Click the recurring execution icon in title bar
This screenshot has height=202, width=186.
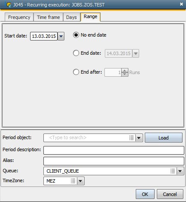[x=8, y=5]
